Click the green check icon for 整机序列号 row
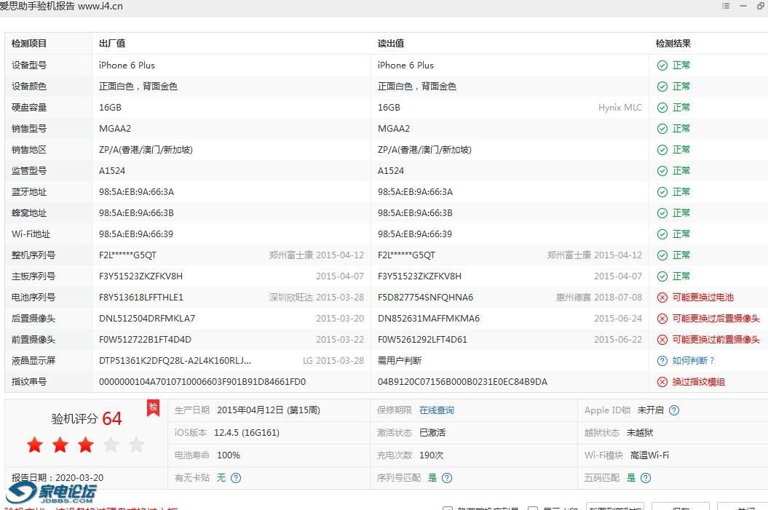The height and width of the screenshot is (510, 768). pyautogui.click(x=662, y=255)
